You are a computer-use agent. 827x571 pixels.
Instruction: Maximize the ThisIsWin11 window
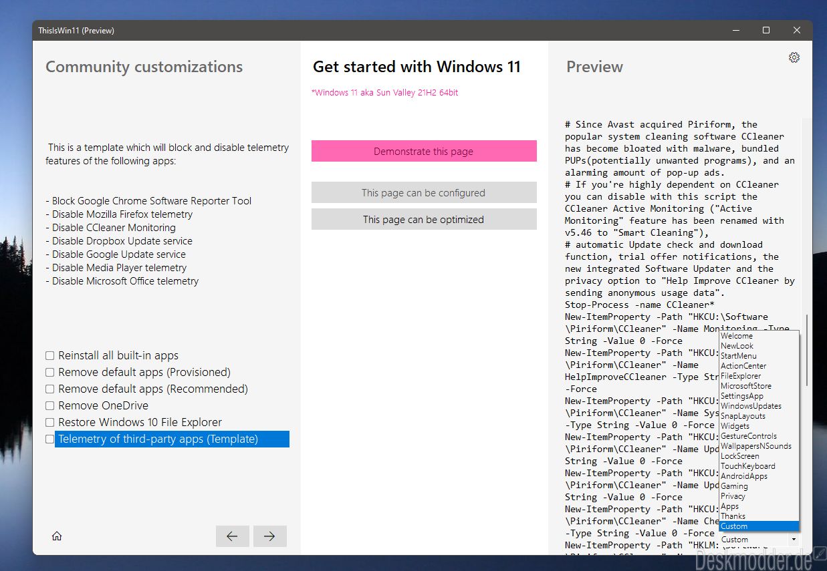click(766, 31)
